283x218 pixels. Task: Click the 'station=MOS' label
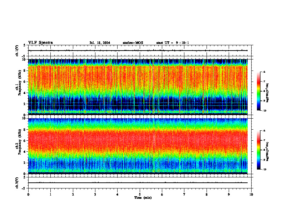[133, 43]
